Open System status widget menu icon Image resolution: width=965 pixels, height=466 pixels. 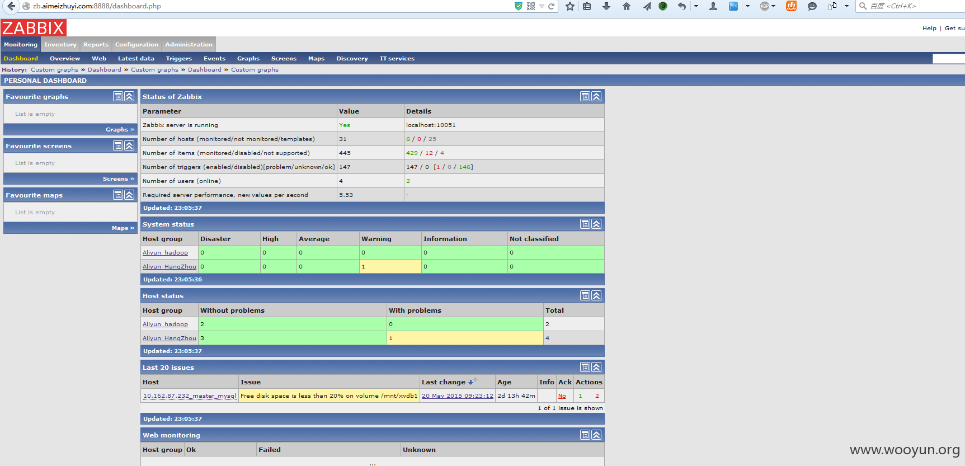[585, 224]
